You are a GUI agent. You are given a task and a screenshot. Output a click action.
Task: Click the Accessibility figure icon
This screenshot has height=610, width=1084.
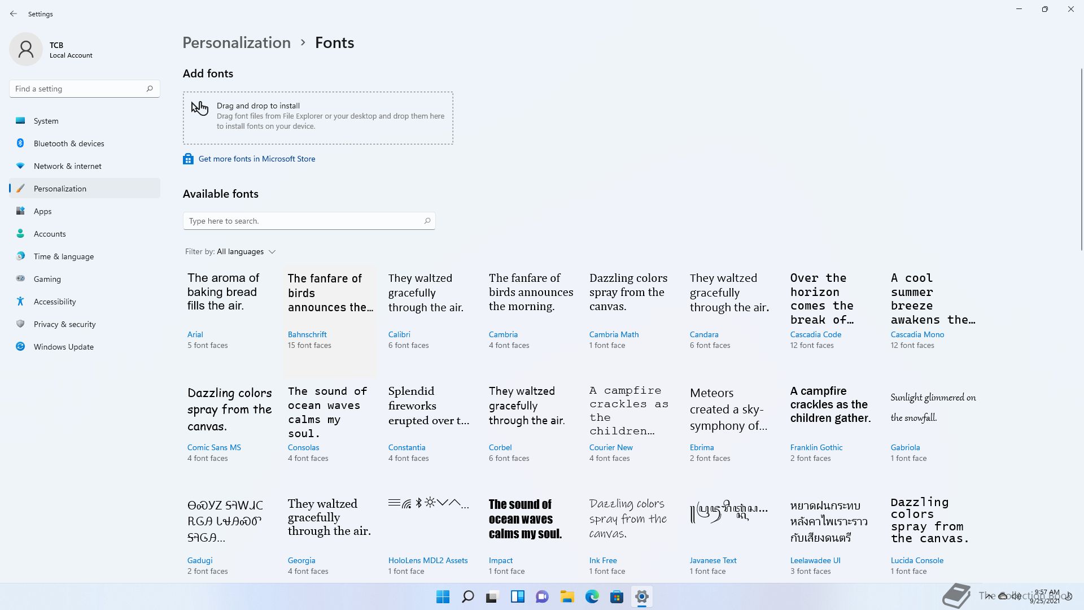[20, 301]
